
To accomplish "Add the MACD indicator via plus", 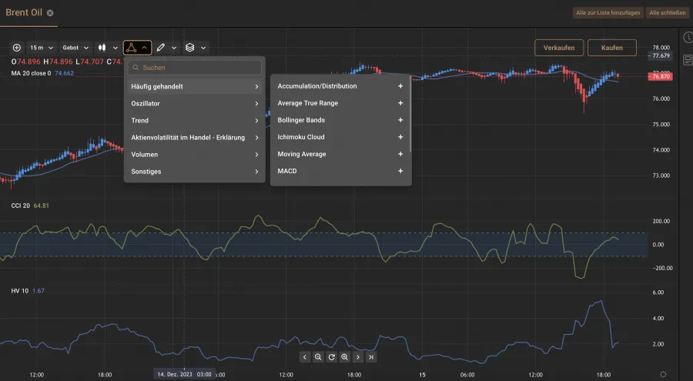I will click(x=400, y=171).
